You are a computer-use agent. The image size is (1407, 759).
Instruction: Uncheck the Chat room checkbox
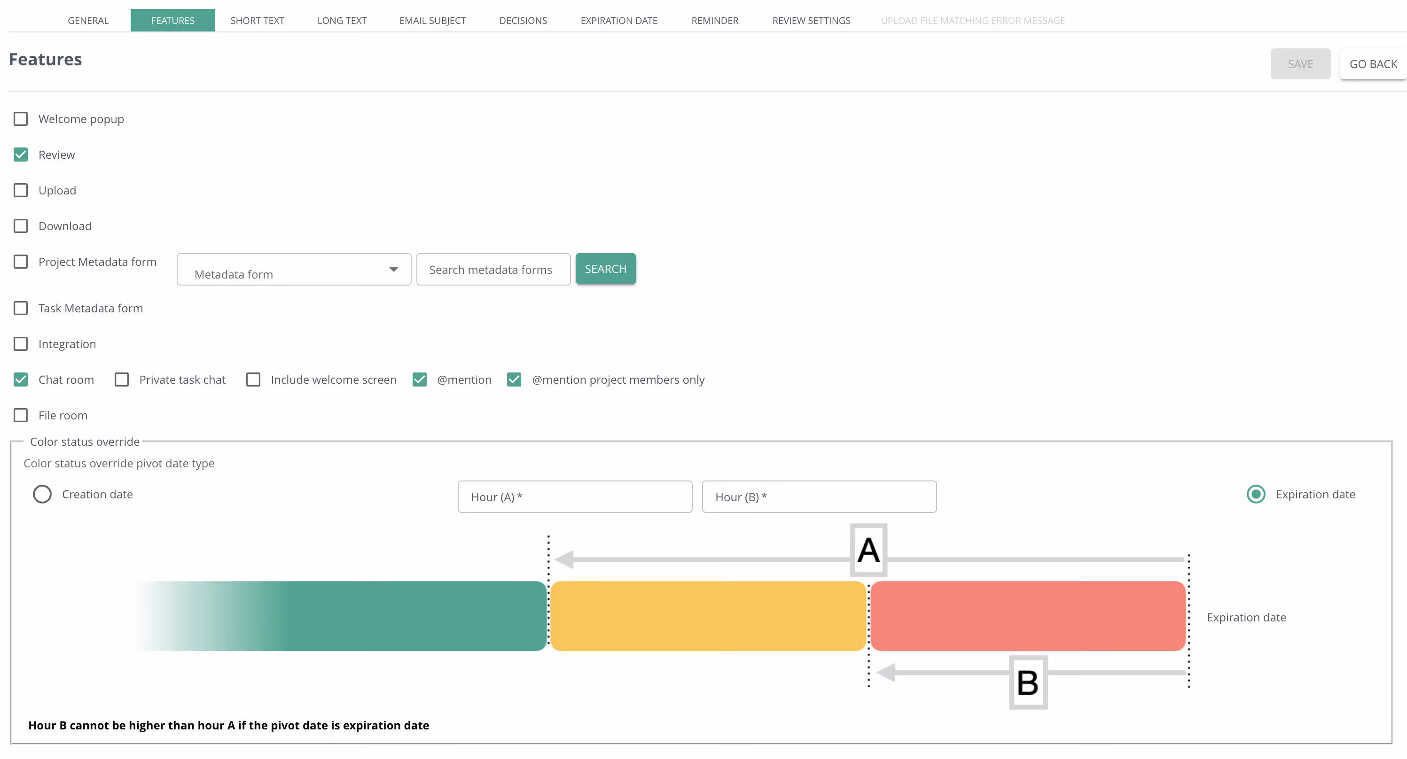(x=21, y=379)
